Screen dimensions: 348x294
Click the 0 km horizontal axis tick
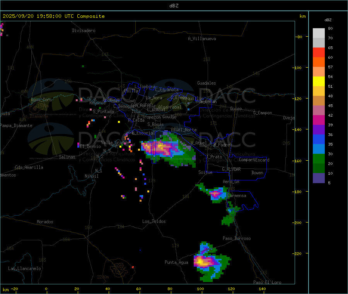coord(46,289)
